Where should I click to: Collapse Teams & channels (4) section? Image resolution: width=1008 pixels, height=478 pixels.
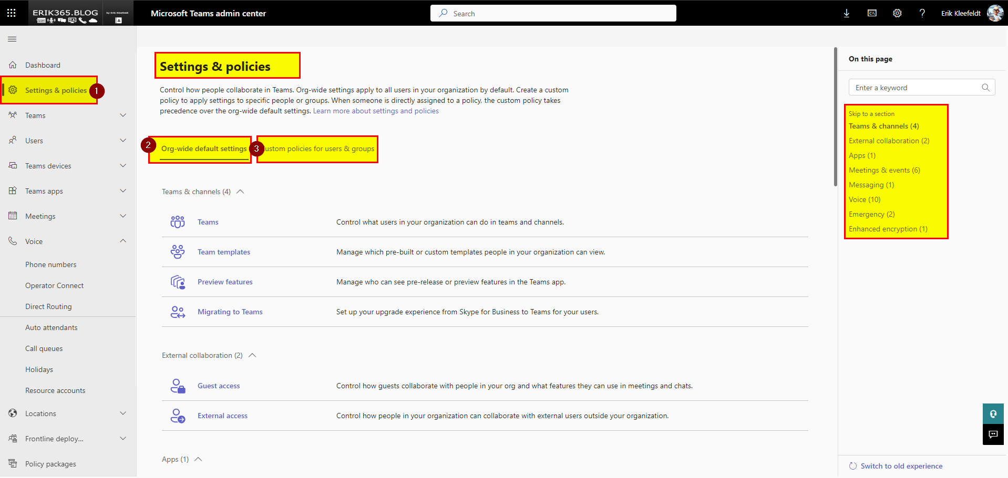tap(240, 192)
